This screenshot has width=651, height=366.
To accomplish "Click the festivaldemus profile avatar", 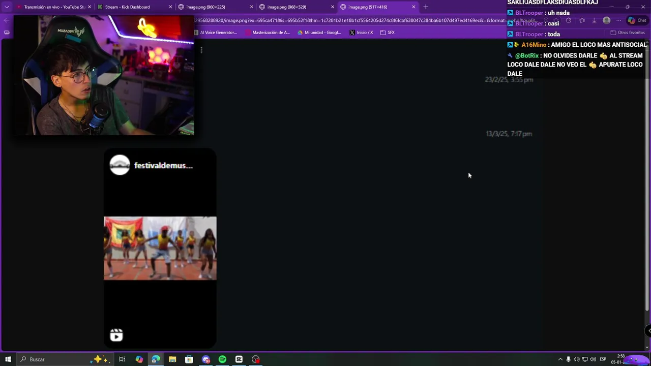I will [120, 165].
